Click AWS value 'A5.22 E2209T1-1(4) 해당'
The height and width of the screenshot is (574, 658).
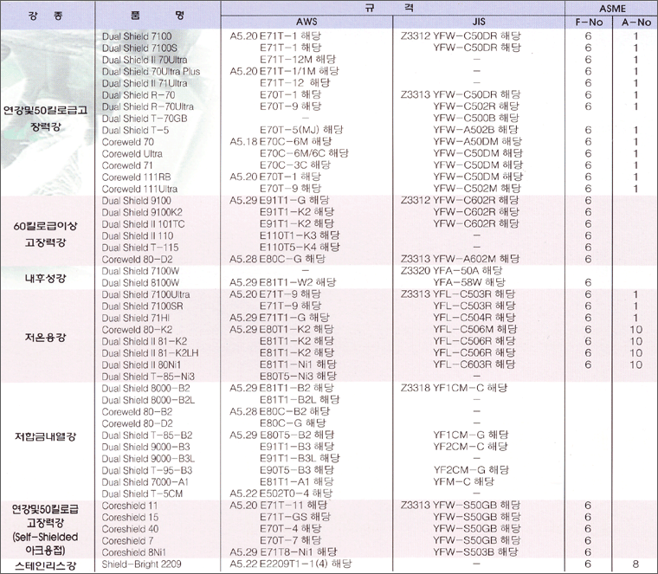point(291,564)
